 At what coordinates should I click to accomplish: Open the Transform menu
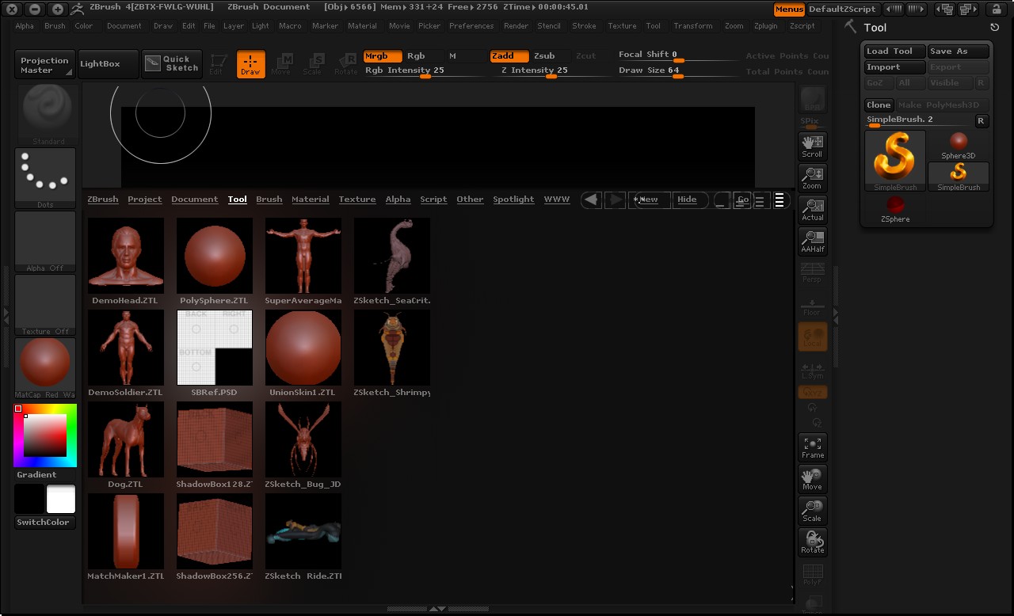coord(693,26)
